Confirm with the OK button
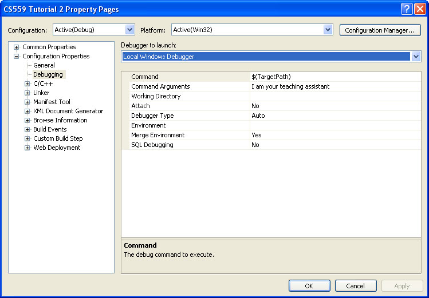Viewport: 429px width, 298px height. click(309, 286)
